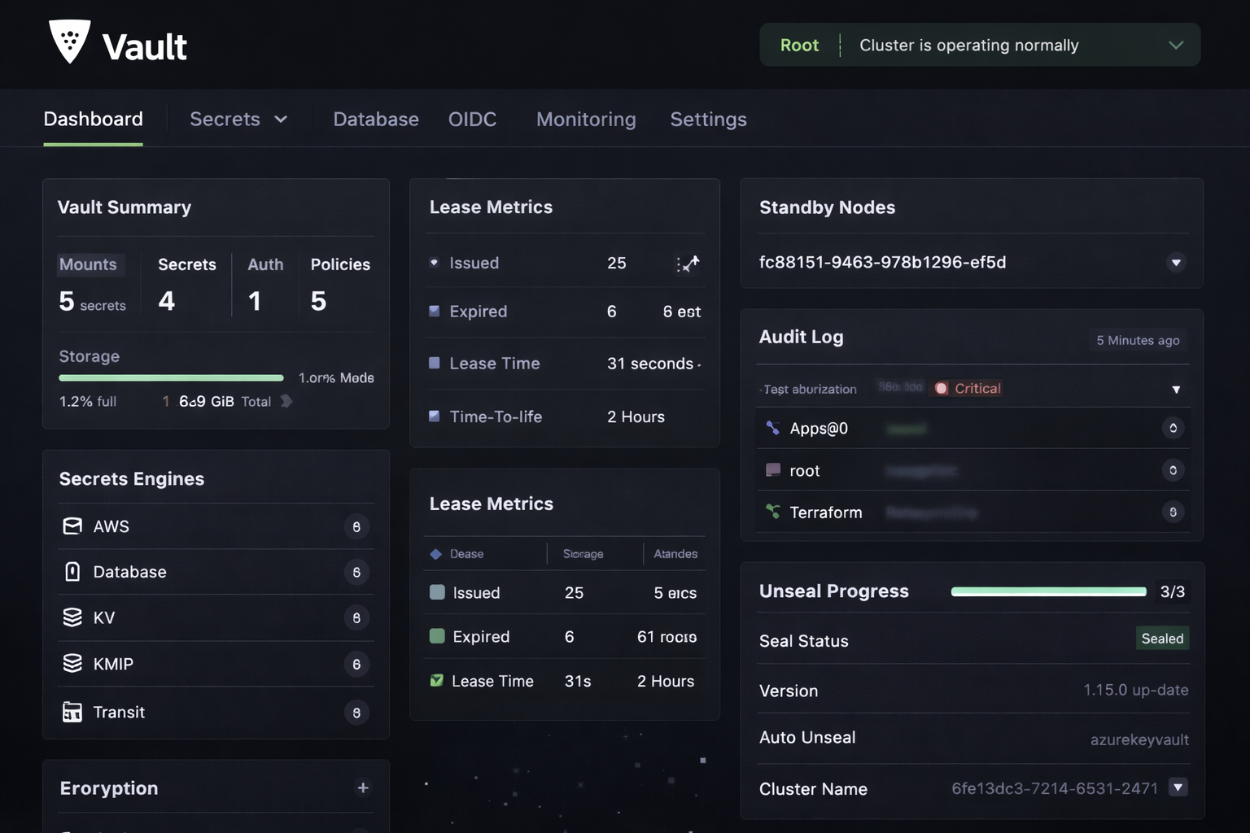
Task: Click round action icon on Apps@0 row
Action: tap(1173, 428)
